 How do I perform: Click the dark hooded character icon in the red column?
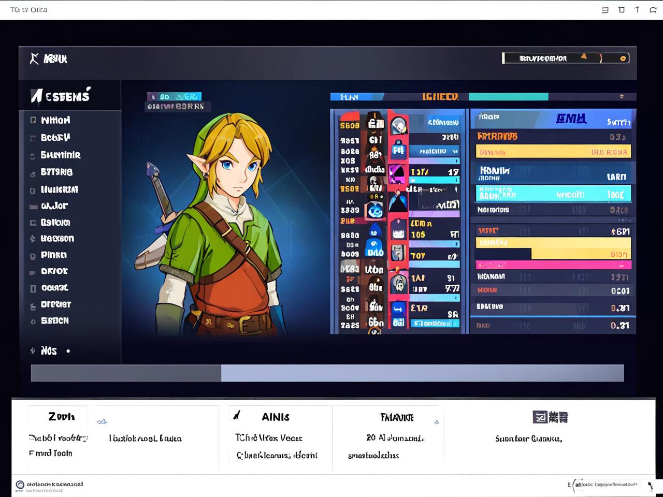(x=398, y=202)
